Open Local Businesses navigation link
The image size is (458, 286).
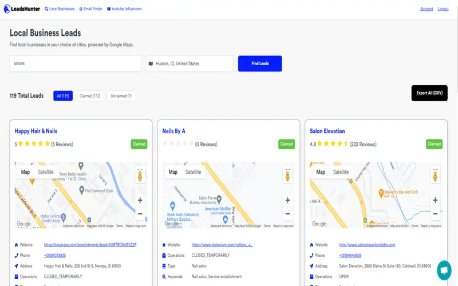click(x=60, y=9)
